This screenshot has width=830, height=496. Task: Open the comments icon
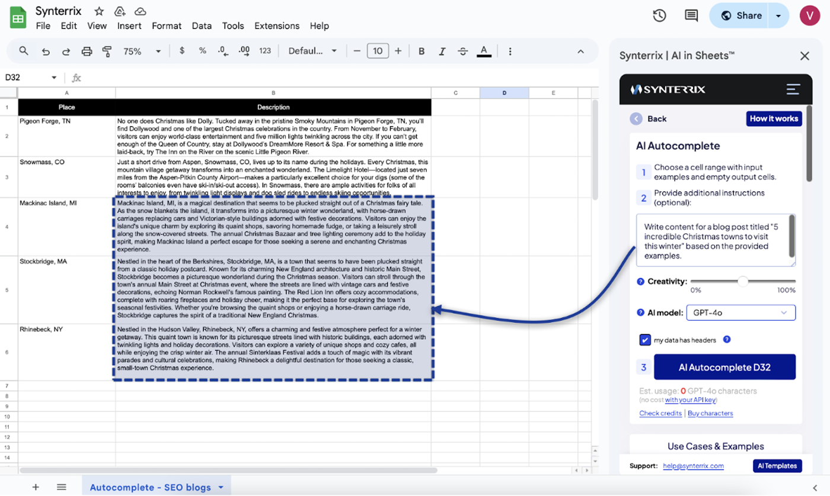[691, 15]
